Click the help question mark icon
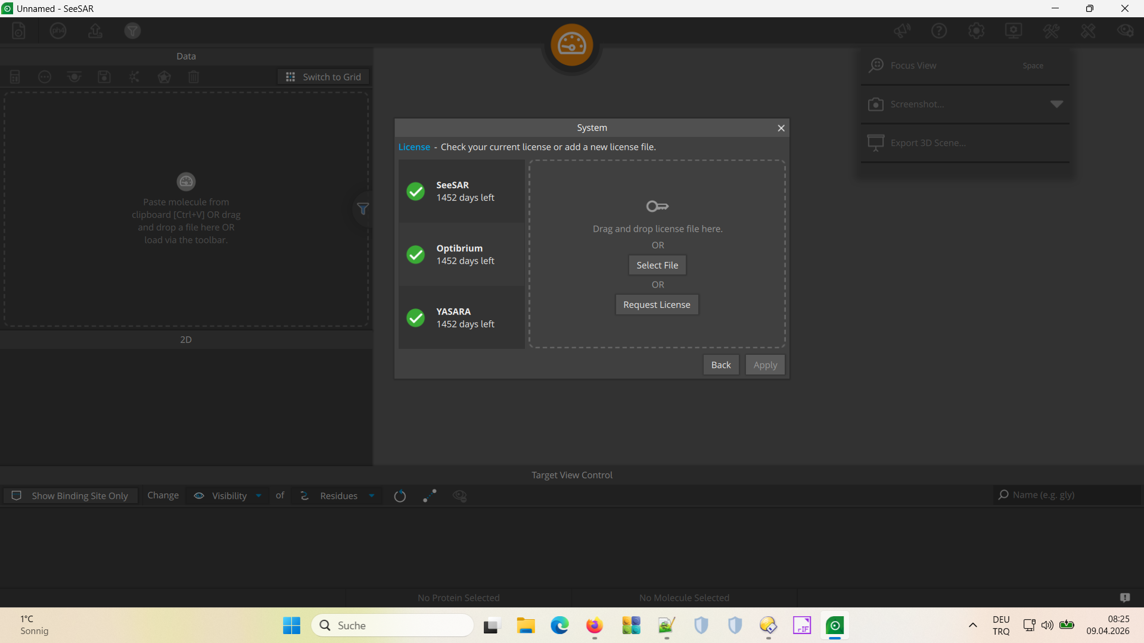 (x=939, y=31)
